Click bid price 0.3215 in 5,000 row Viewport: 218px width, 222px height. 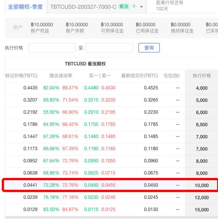click(91, 100)
